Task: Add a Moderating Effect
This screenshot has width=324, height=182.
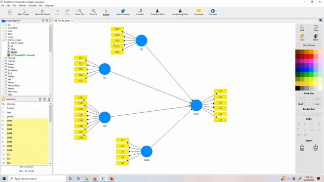Action: click(x=180, y=12)
